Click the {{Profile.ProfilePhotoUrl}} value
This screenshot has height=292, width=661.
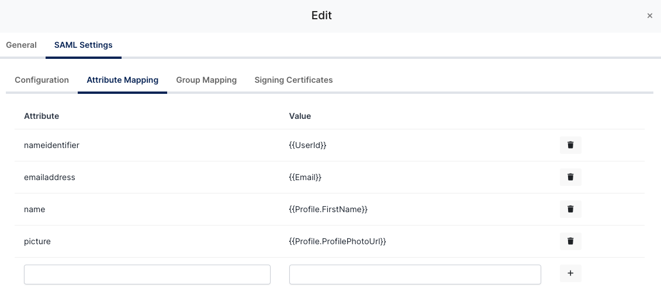click(337, 241)
